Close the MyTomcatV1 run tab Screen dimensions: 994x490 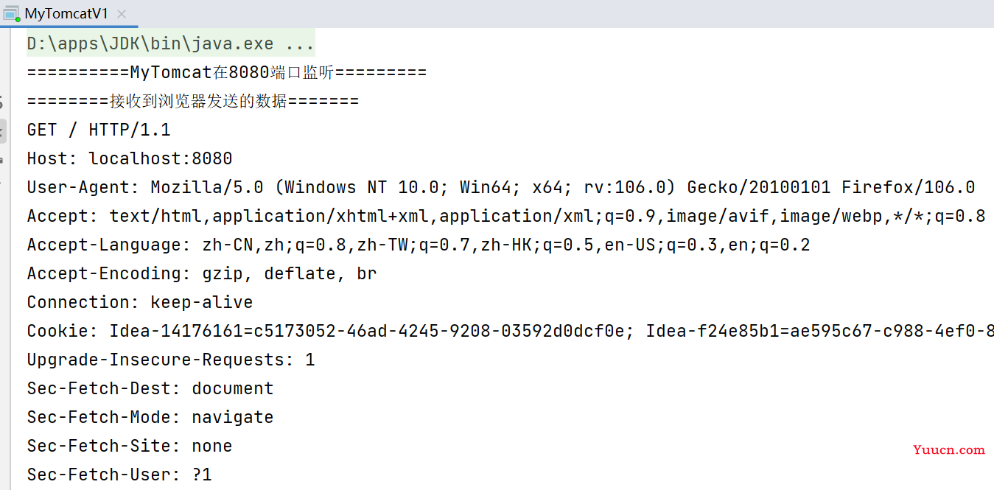tap(122, 14)
